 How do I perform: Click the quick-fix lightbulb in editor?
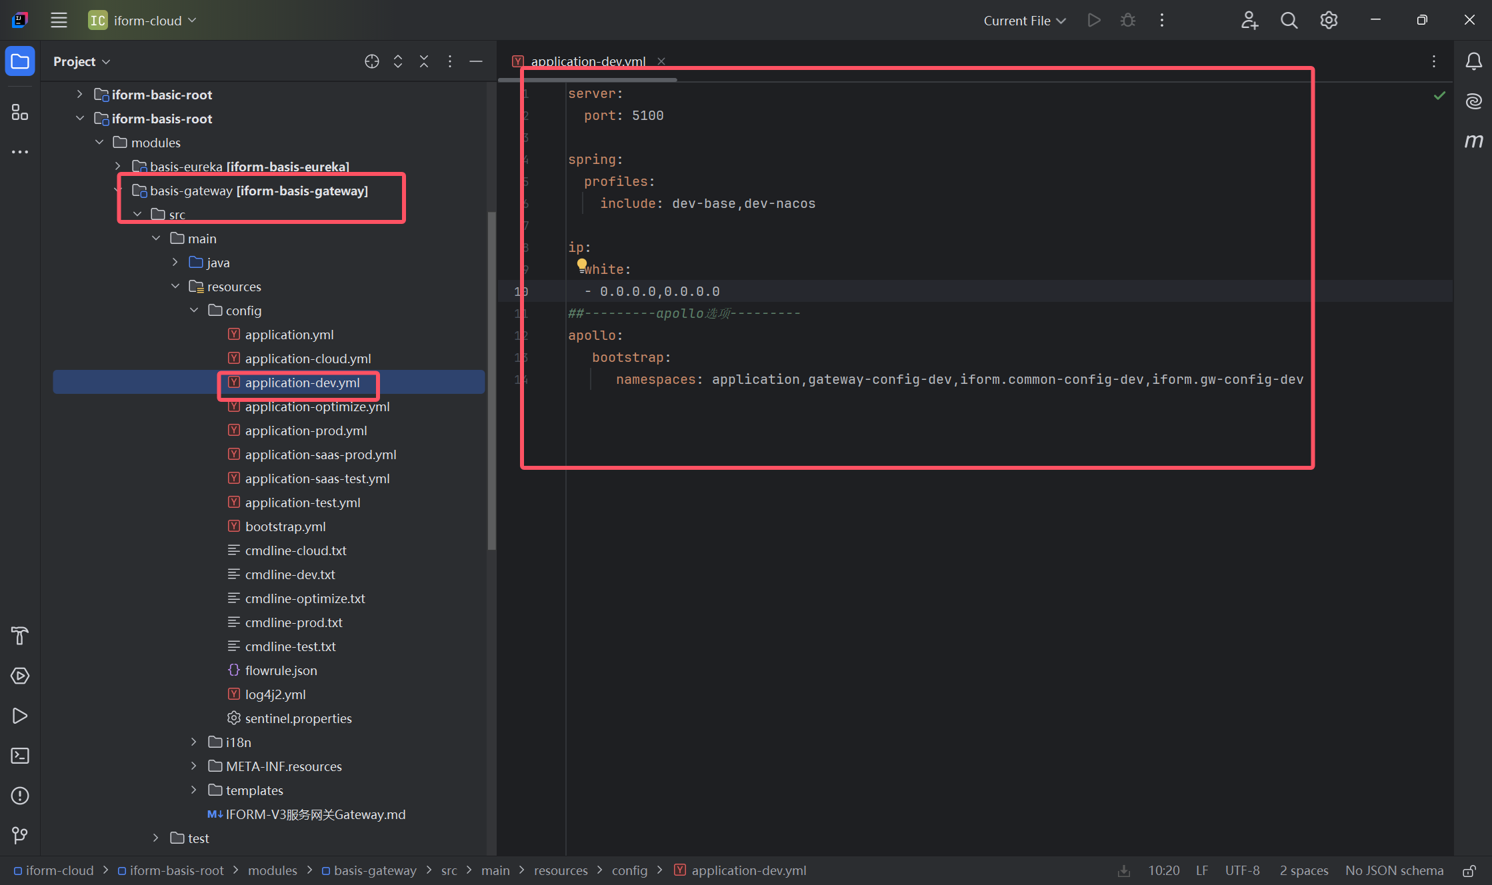[582, 265]
